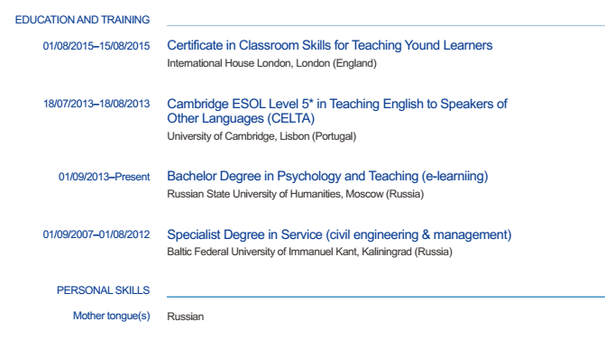The width and height of the screenshot is (605, 340).
Task: Click Russian State University of Humanities line
Action: 295,194
